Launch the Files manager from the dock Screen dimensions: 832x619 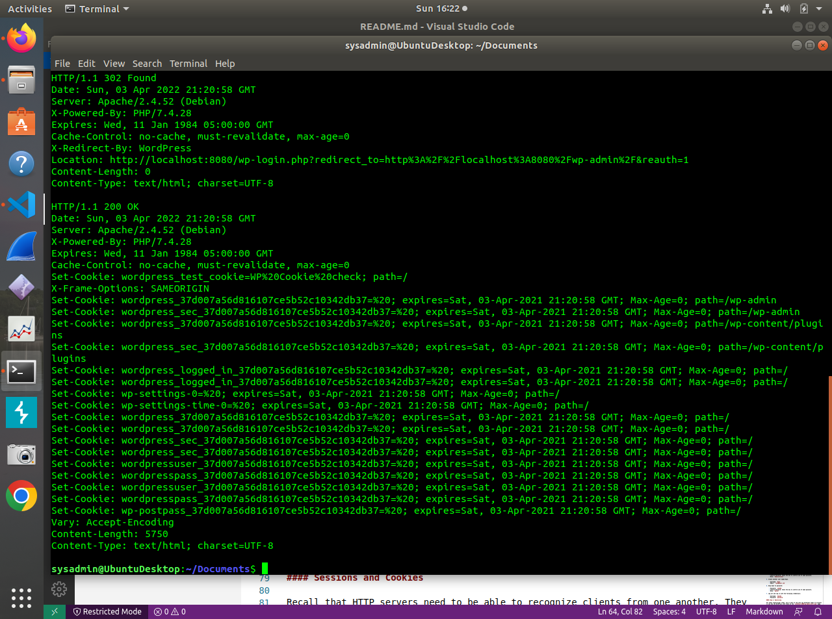[21, 80]
